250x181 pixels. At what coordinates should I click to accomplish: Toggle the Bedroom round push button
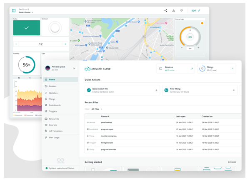54,28
